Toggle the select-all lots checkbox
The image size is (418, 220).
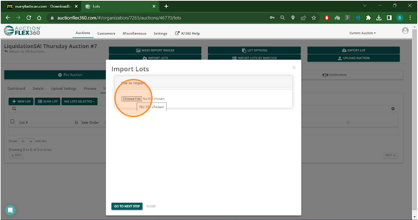(x=13, y=122)
